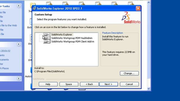Change the install folder location

pyautogui.click(x=129, y=73)
